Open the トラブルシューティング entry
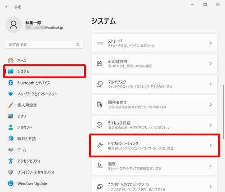Image resolution: width=225 pixels, height=192 pixels. click(x=154, y=146)
